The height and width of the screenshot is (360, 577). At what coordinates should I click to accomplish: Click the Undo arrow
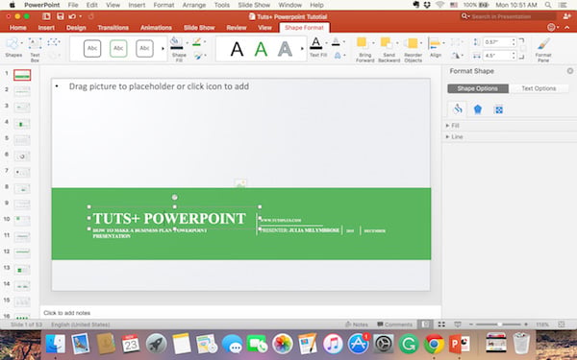(72, 16)
